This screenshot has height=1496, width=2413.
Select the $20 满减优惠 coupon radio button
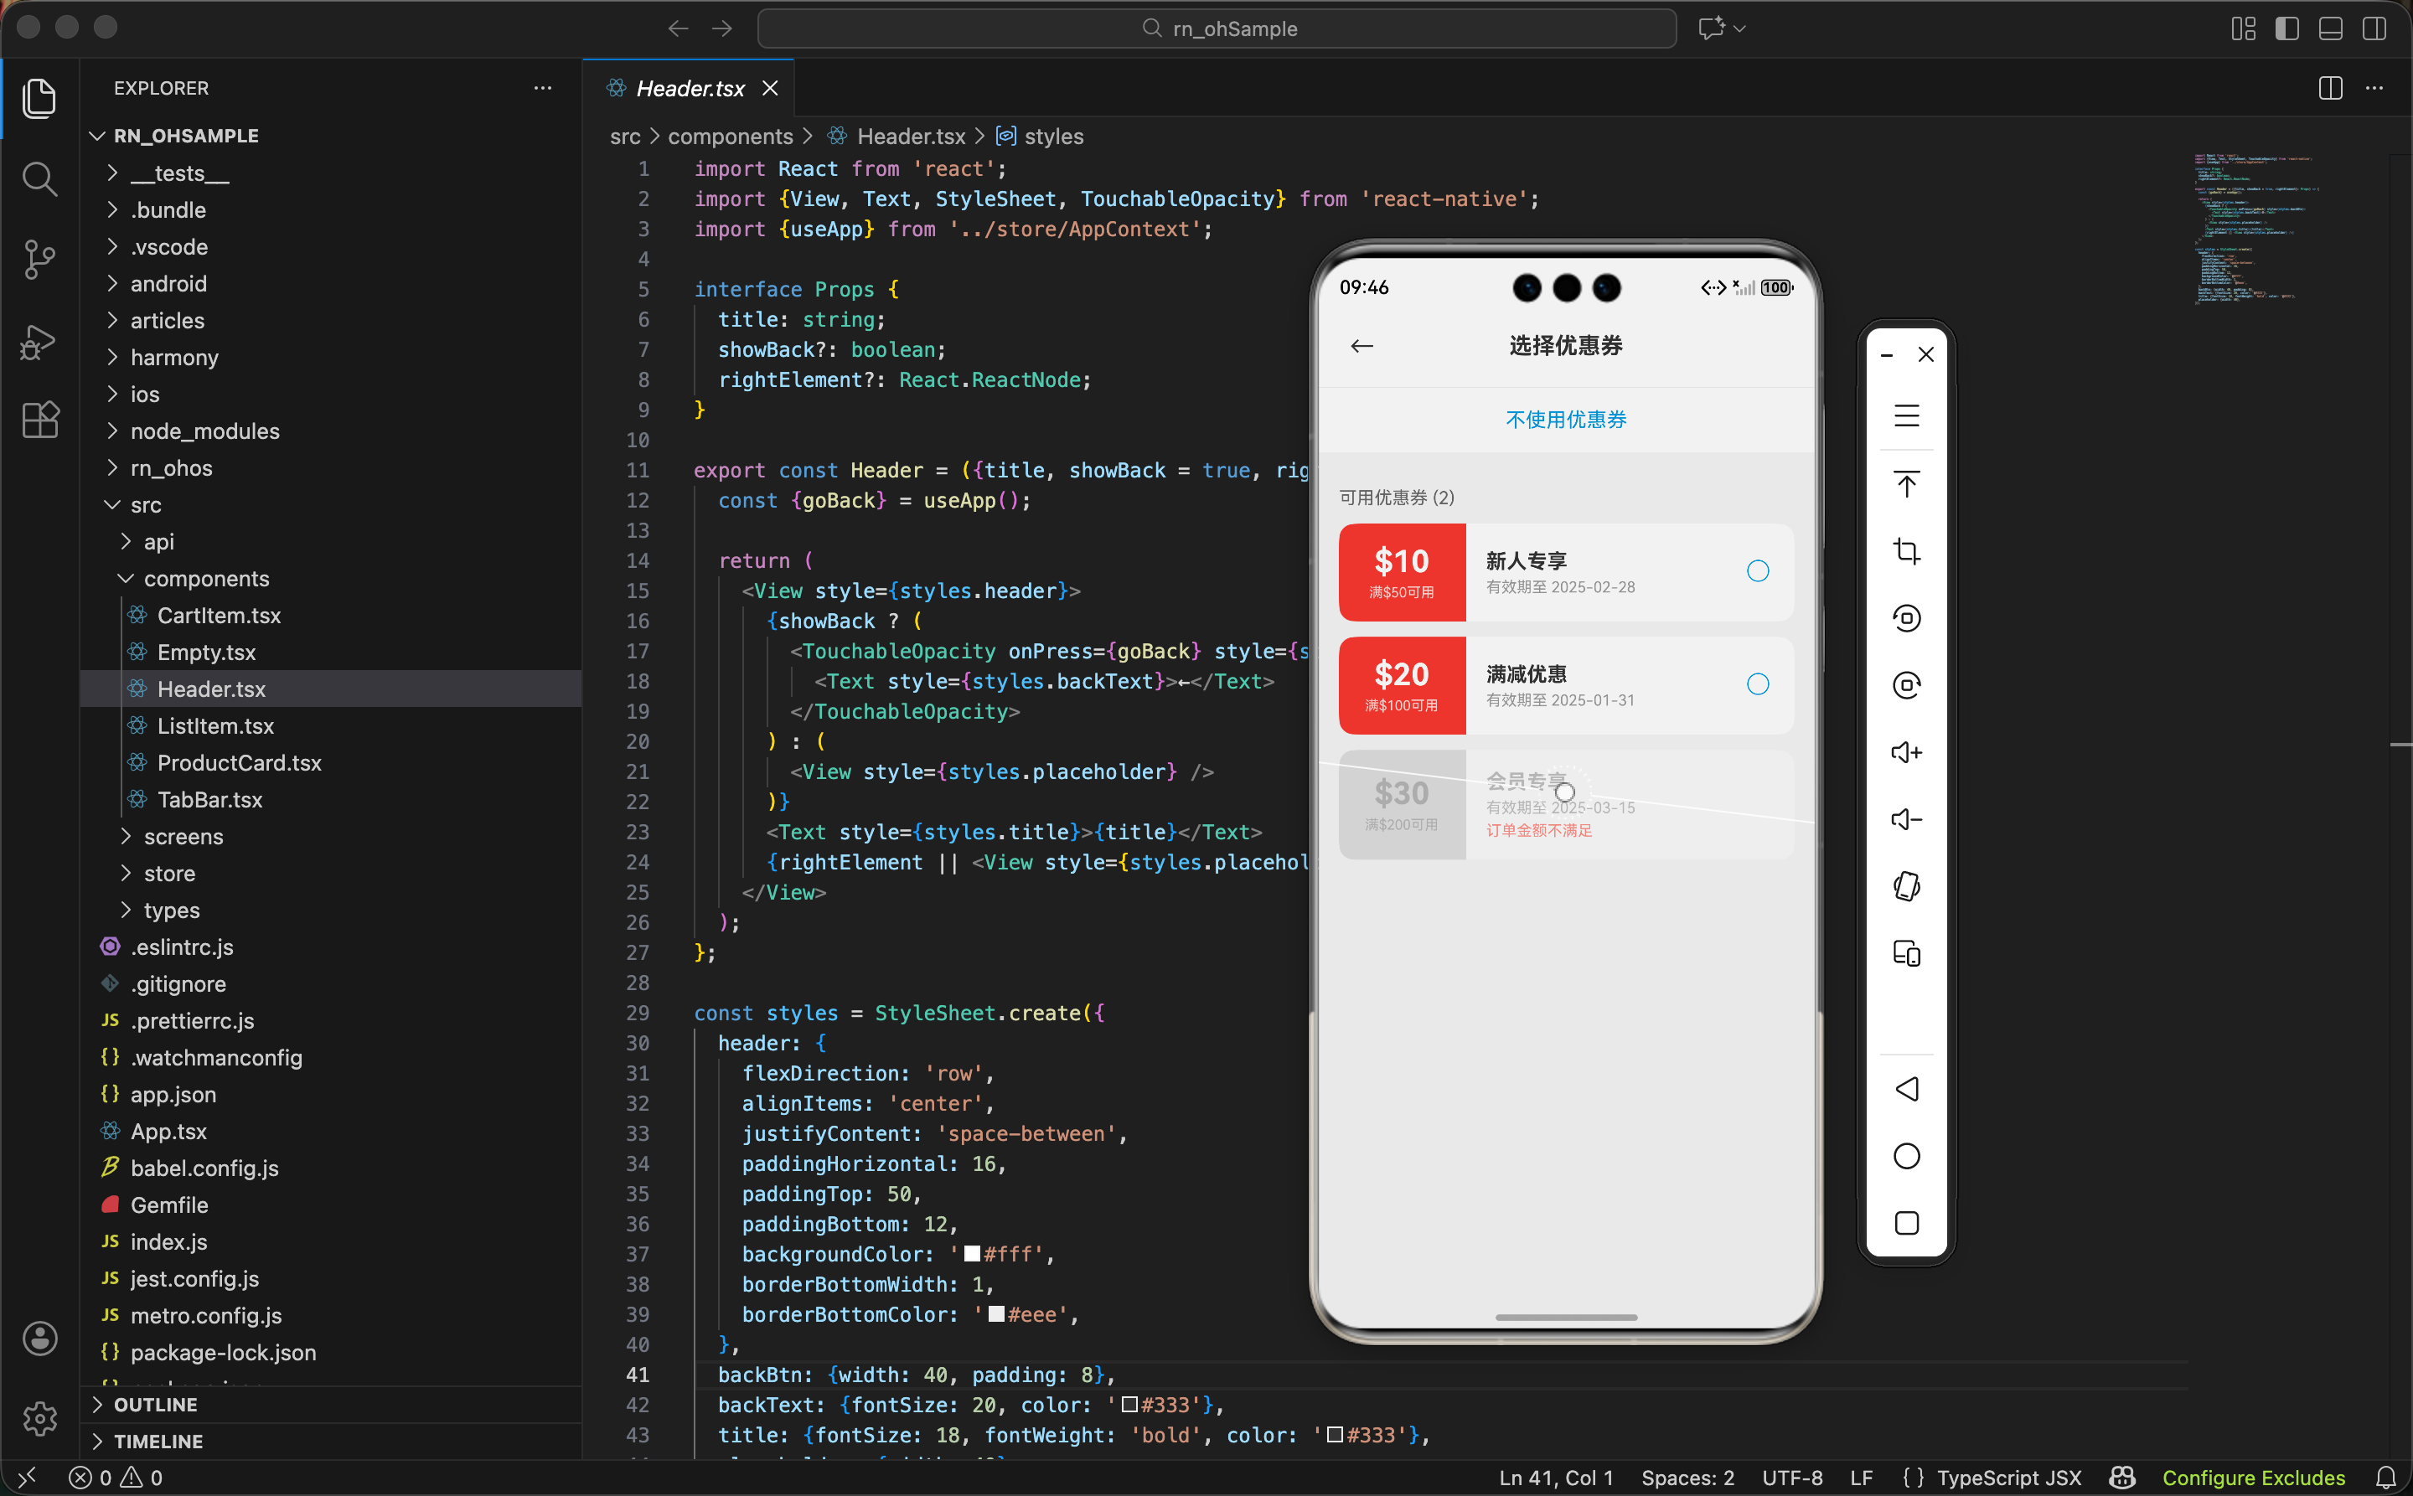[x=1757, y=684]
